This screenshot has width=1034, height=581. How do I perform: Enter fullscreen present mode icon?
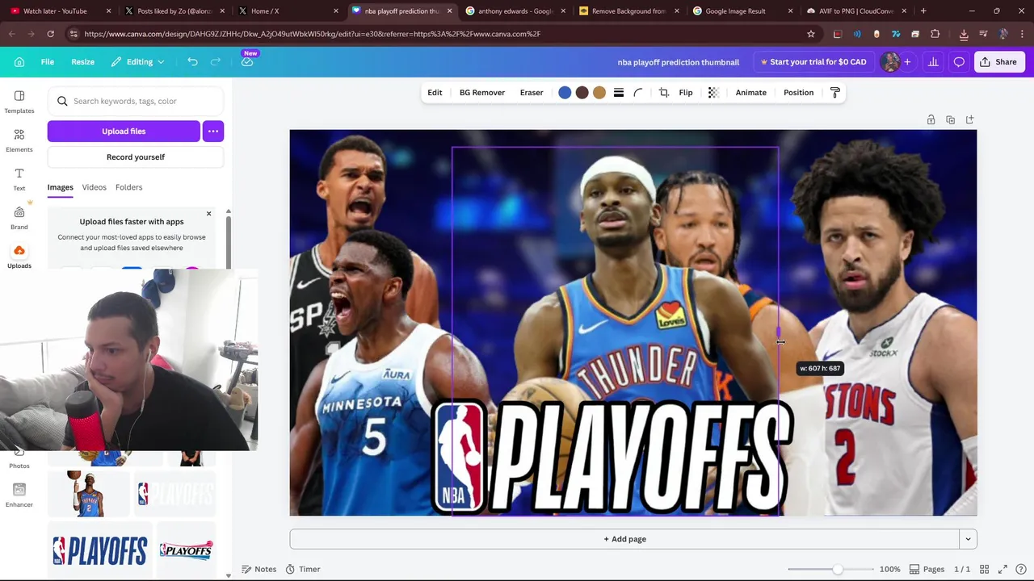click(x=1002, y=570)
